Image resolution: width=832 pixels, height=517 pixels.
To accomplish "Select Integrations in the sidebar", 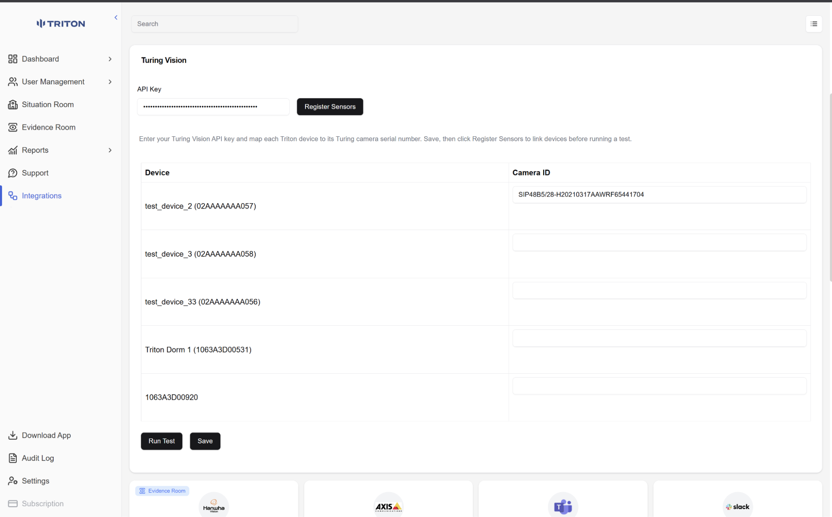I will click(42, 196).
